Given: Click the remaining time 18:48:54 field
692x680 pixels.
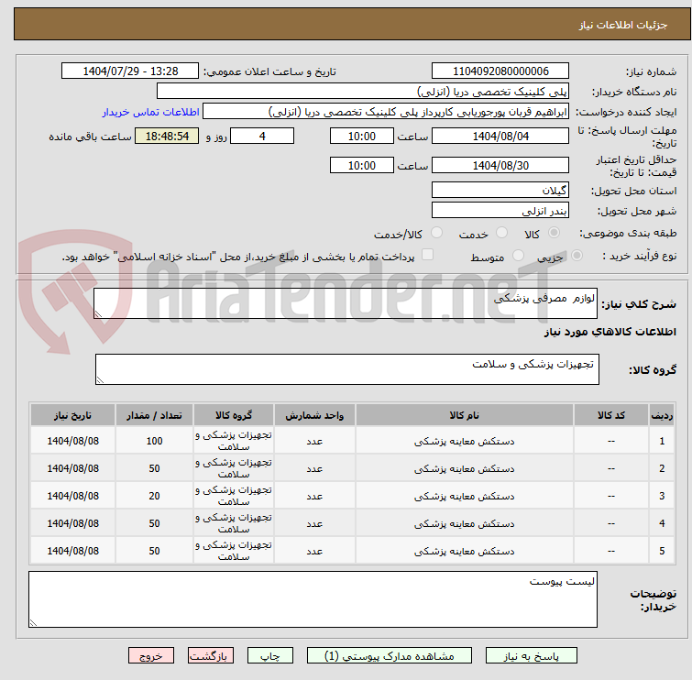Looking at the screenshot, I should 167,136.
